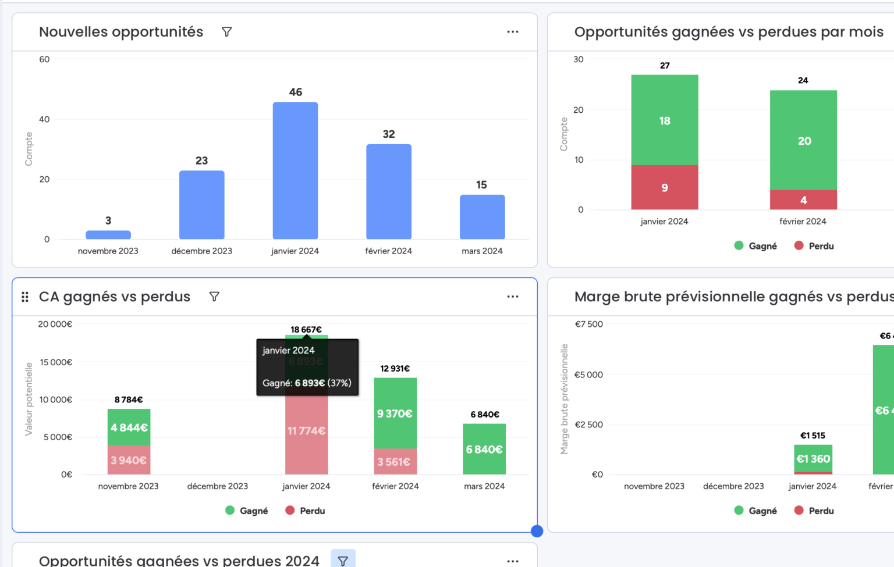Image resolution: width=894 pixels, height=567 pixels.
Task: Toggle Gagné legend in CA gagnés chart
Action: (x=247, y=511)
